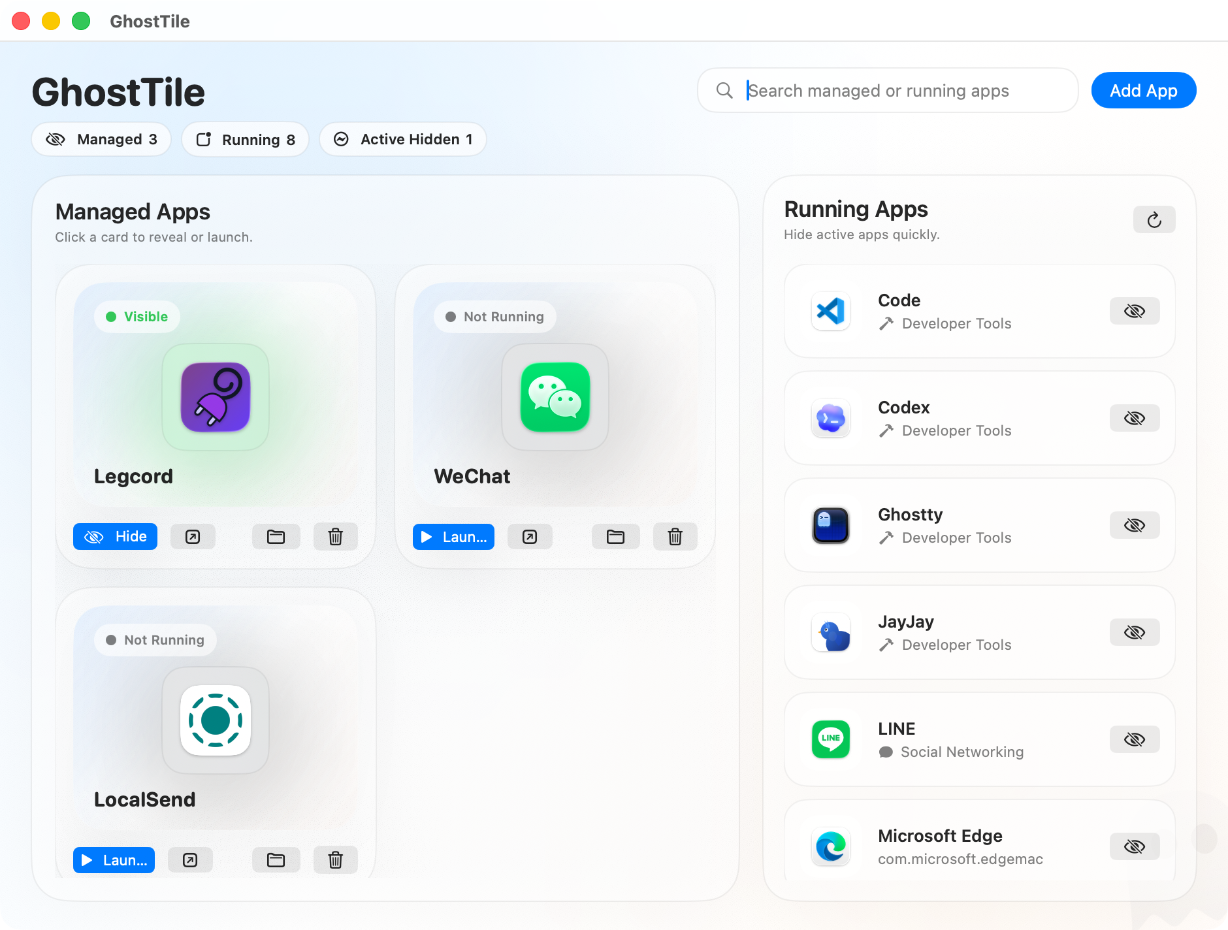Select the Managed filter chip
The height and width of the screenshot is (930, 1228).
pos(101,139)
